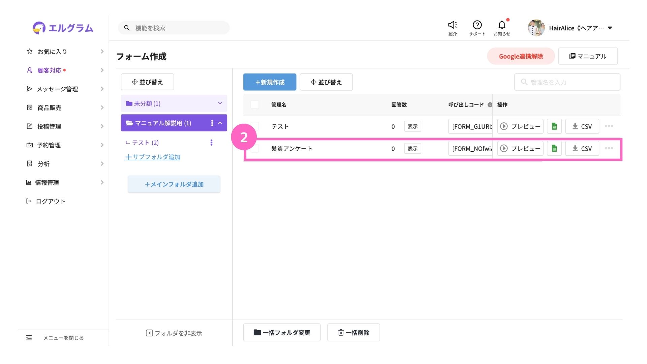This screenshot has width=647, height=364.
Task: Open three-dot menu for 髪質アンケート row
Action: 609,148
